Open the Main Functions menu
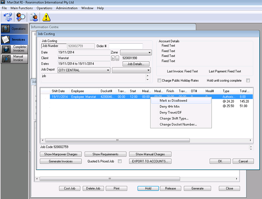The height and width of the screenshot is (199, 262). 22,8
